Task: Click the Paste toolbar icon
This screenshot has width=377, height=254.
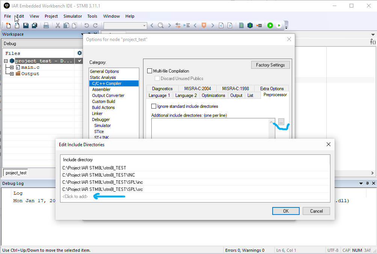Action: pyautogui.click(x=75, y=25)
